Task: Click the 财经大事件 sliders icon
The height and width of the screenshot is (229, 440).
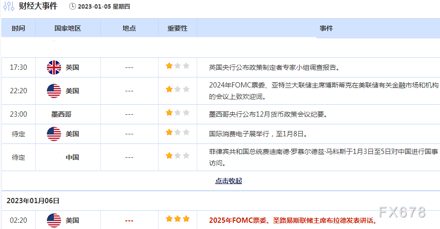Action: point(9,6)
